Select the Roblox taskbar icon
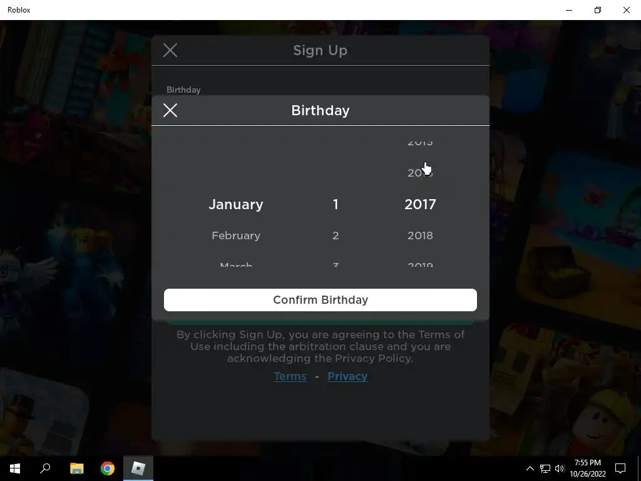Screen dimensions: 641x481 tap(138, 468)
